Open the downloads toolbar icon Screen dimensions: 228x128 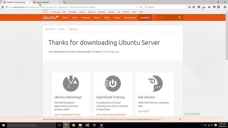204,7
